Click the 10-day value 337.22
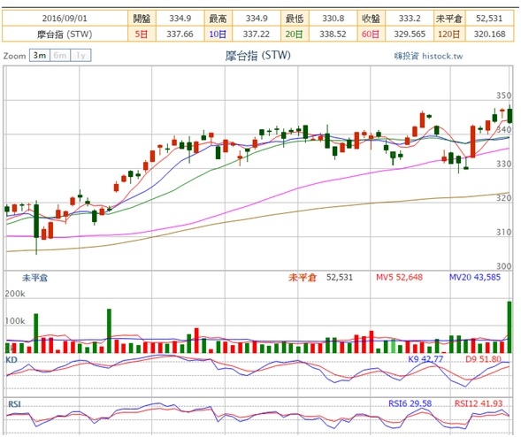Viewport: 521px width, 437px height. pos(257,34)
